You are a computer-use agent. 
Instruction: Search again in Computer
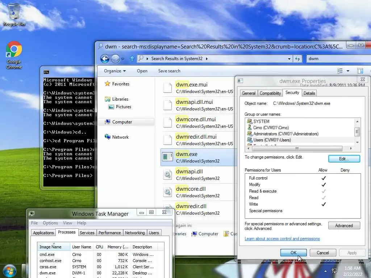pos(205,234)
